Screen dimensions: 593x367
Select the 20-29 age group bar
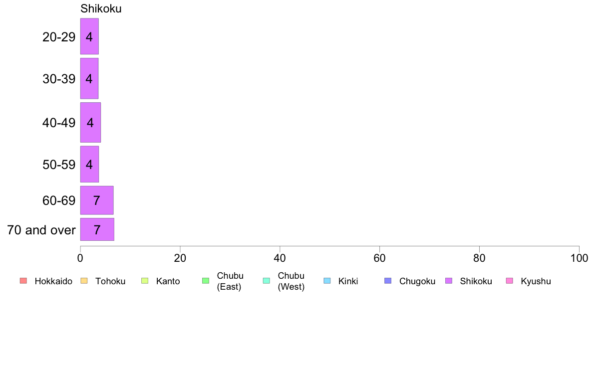89,36
